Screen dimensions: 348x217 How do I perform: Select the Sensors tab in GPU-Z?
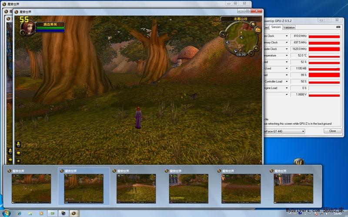276,27
